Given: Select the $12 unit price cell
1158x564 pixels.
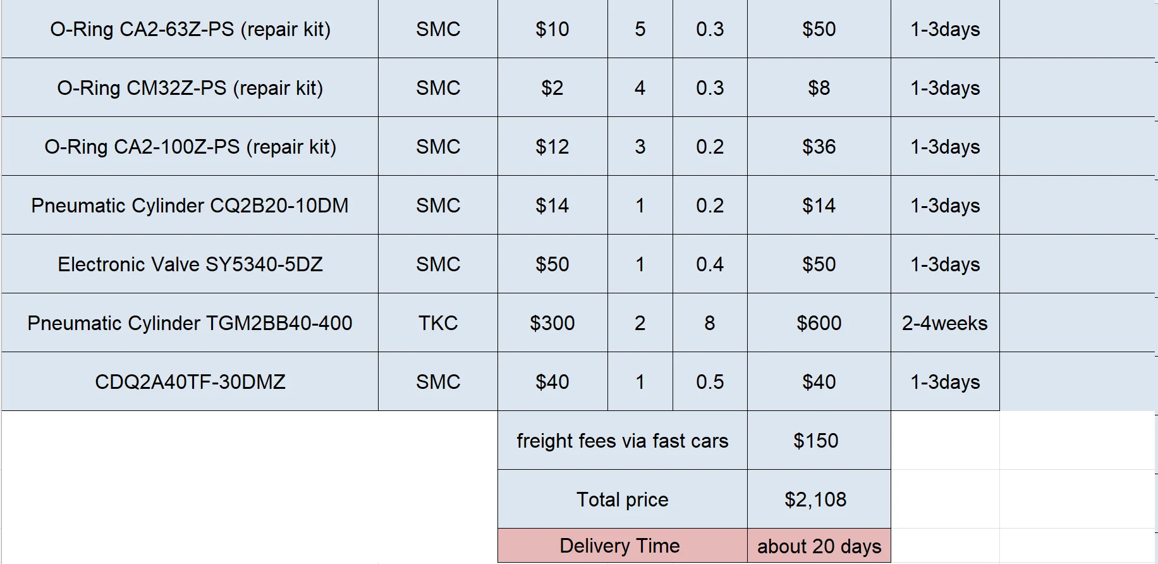Looking at the screenshot, I should 552,147.
